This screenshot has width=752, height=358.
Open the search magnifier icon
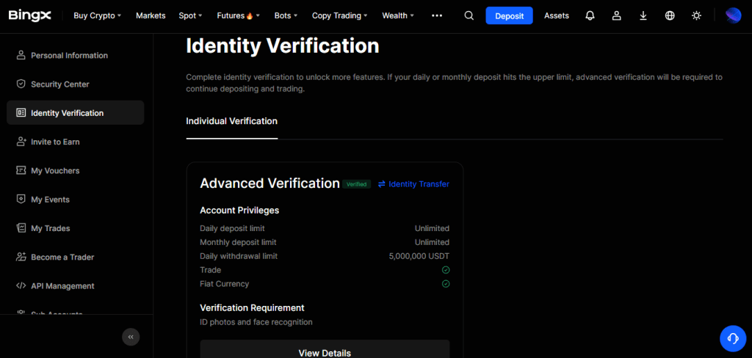(x=469, y=16)
